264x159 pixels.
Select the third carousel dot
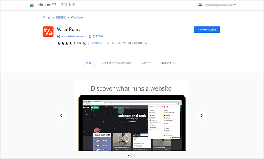click(x=134, y=155)
